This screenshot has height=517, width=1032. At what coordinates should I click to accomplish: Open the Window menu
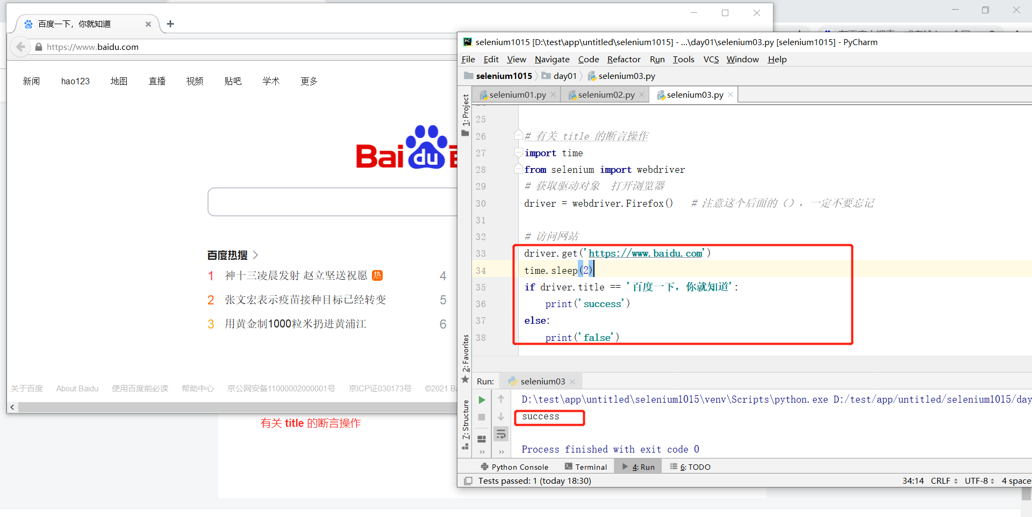(x=743, y=60)
